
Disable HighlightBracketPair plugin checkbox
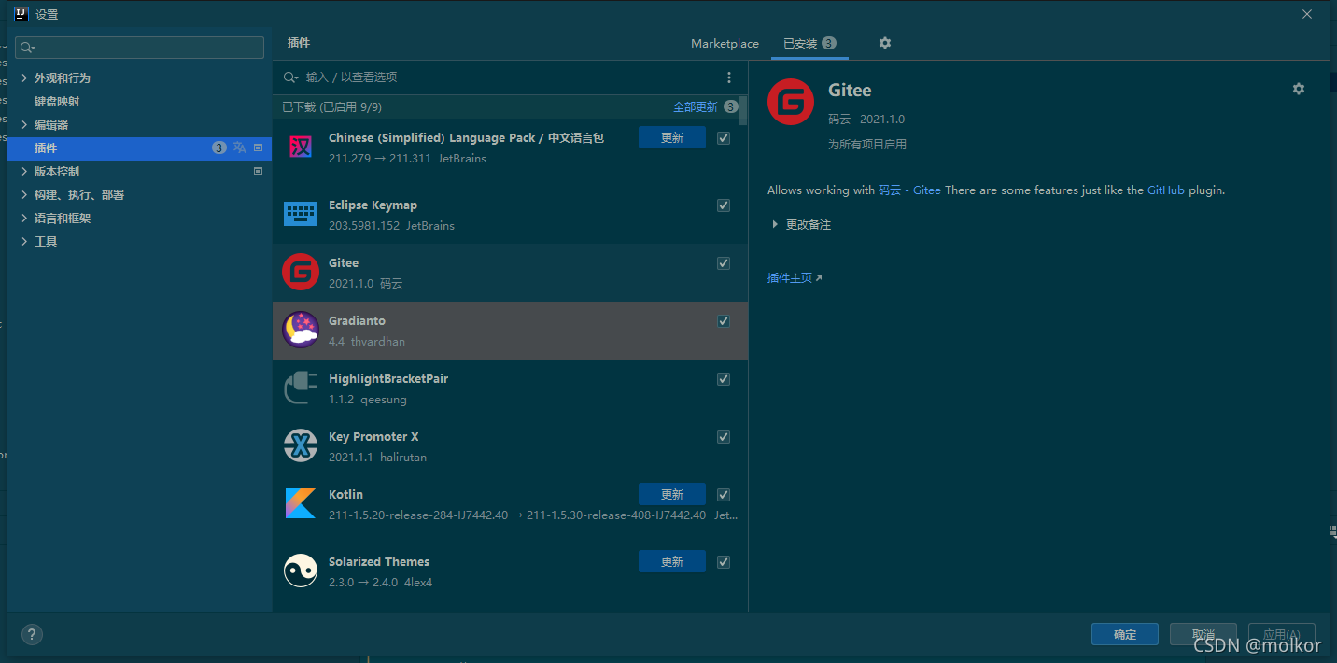pos(724,379)
